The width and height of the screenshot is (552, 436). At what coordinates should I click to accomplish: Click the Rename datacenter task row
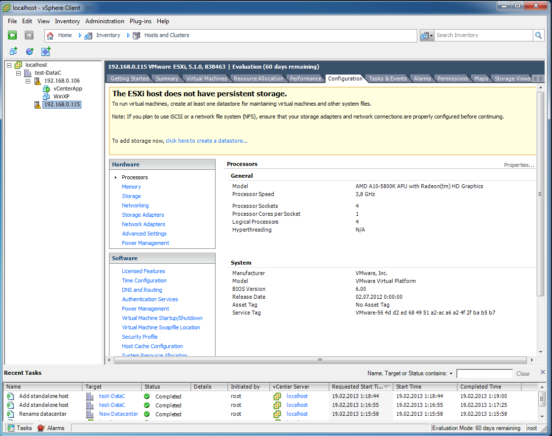pos(270,414)
